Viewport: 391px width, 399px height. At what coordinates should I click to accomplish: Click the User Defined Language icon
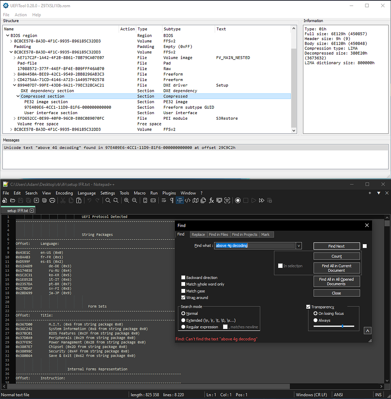[x=188, y=201]
